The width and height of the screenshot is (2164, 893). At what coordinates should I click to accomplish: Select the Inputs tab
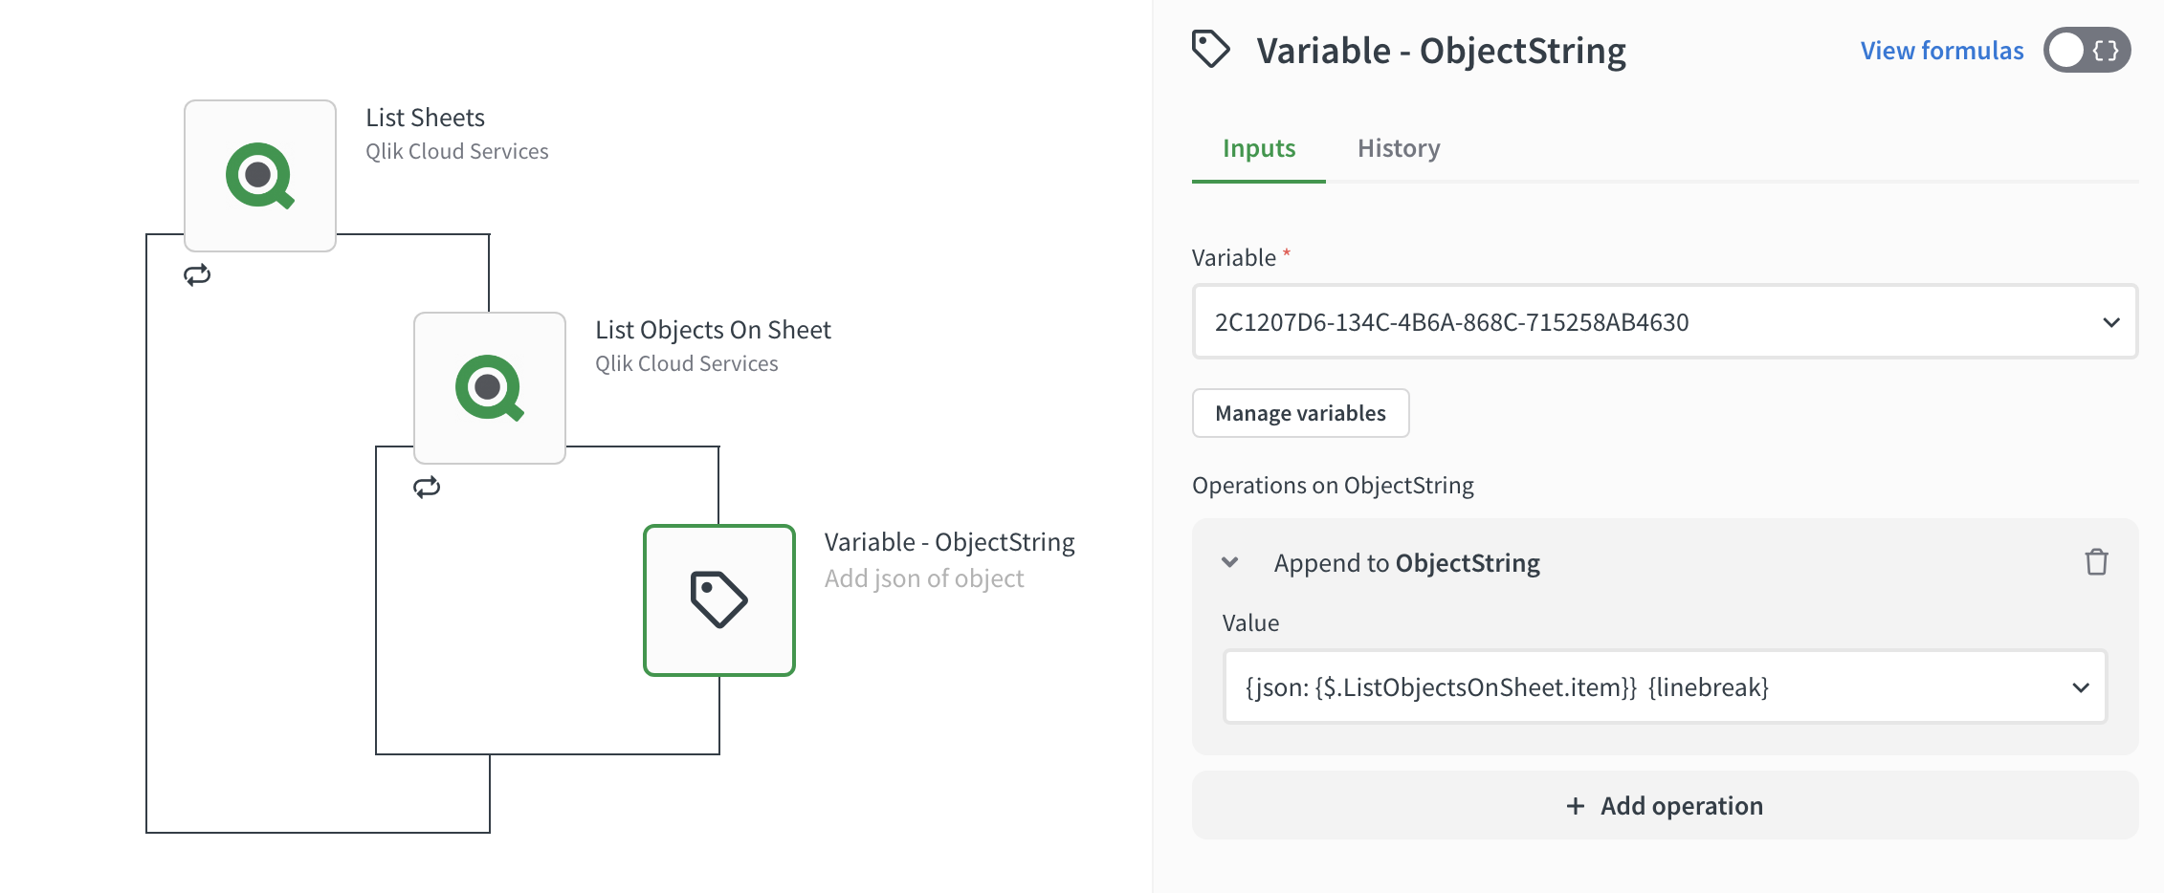1256,148
